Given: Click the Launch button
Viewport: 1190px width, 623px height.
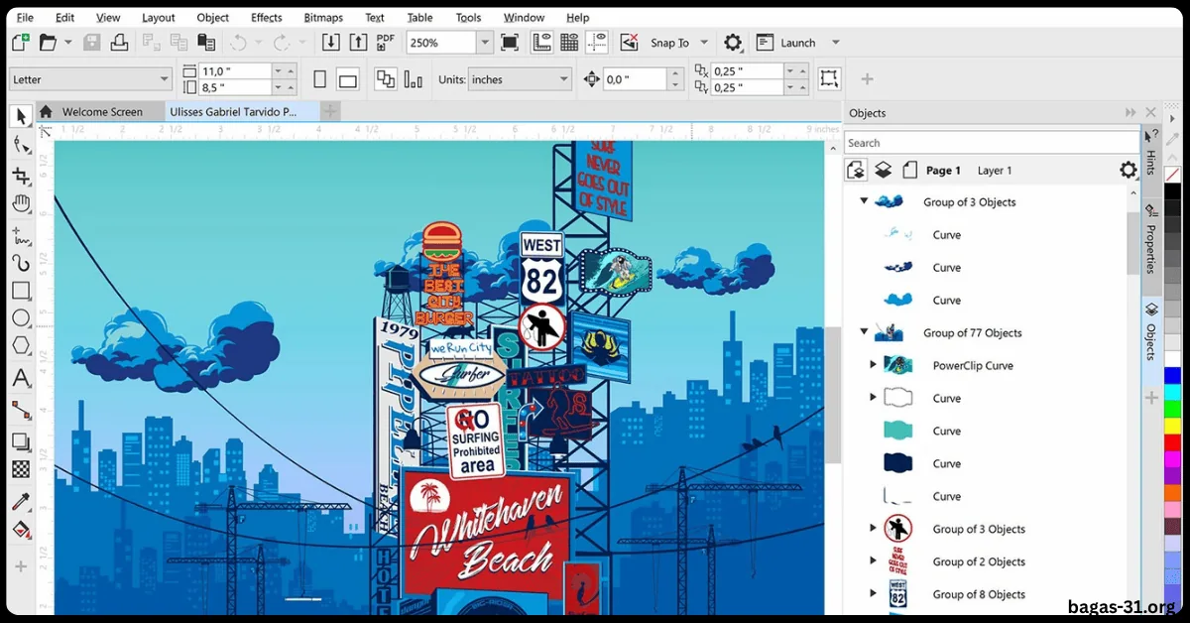Looking at the screenshot, I should pos(798,42).
